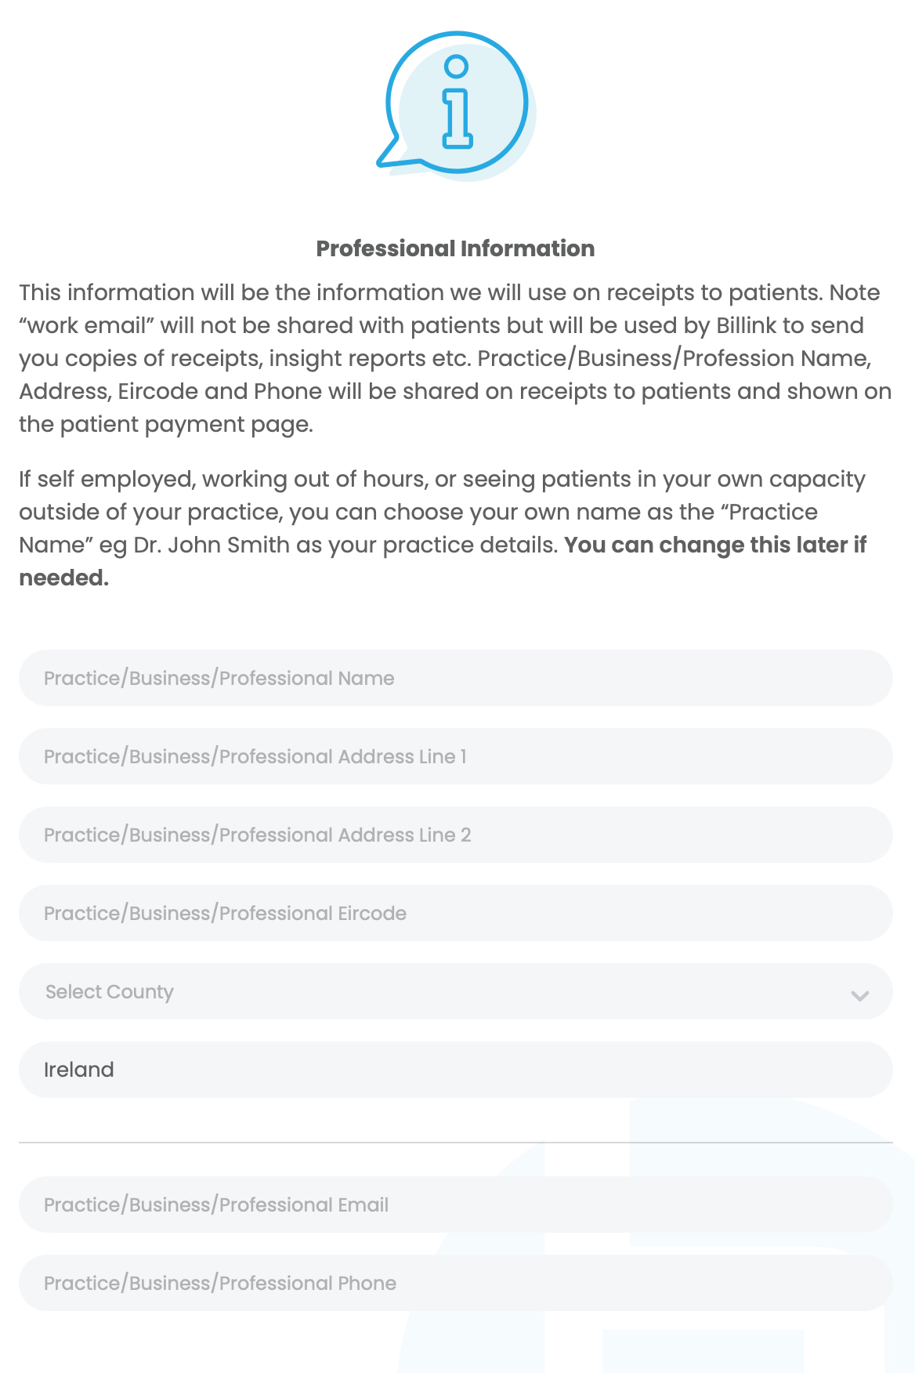Click the info speech bubble icon

(x=456, y=103)
